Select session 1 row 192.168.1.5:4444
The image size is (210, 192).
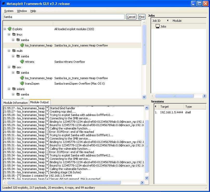(180, 112)
